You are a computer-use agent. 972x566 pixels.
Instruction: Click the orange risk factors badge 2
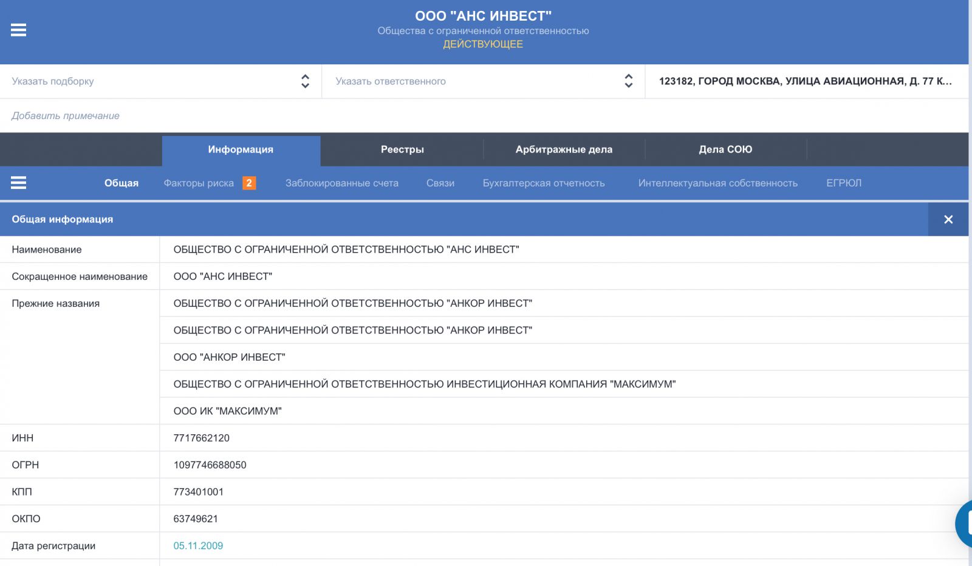click(x=249, y=183)
